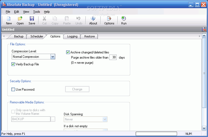This screenshot has width=208, height=137.
Task: Click the purge days input field
Action: point(113,57)
